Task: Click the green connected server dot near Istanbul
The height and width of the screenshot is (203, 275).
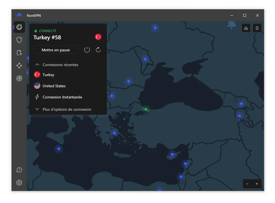Action: (146, 109)
